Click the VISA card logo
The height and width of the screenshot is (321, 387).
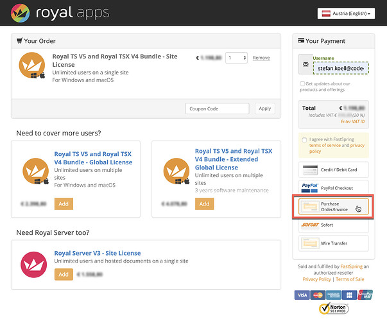coord(302,295)
